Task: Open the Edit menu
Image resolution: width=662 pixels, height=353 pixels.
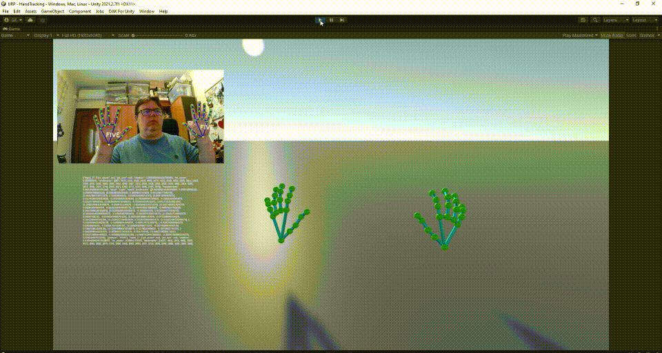Action: (17, 12)
